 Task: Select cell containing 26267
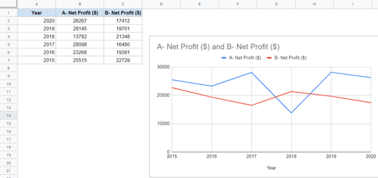click(x=80, y=21)
